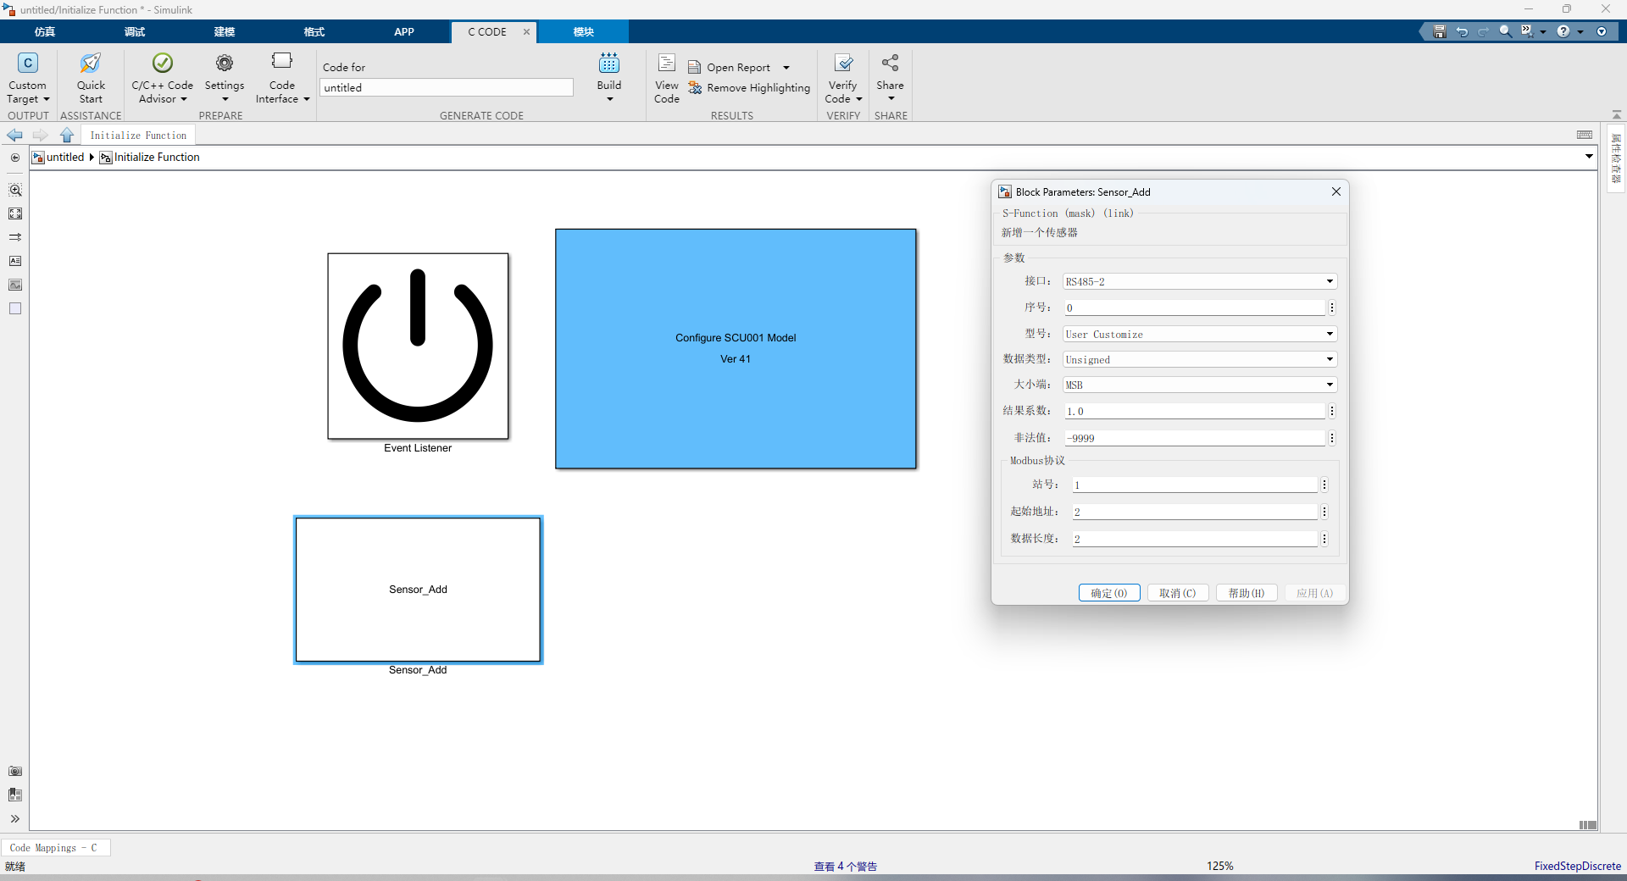This screenshot has width=1627, height=881.
Task: Open the 接口 RS485-2 dropdown
Action: point(1200,281)
